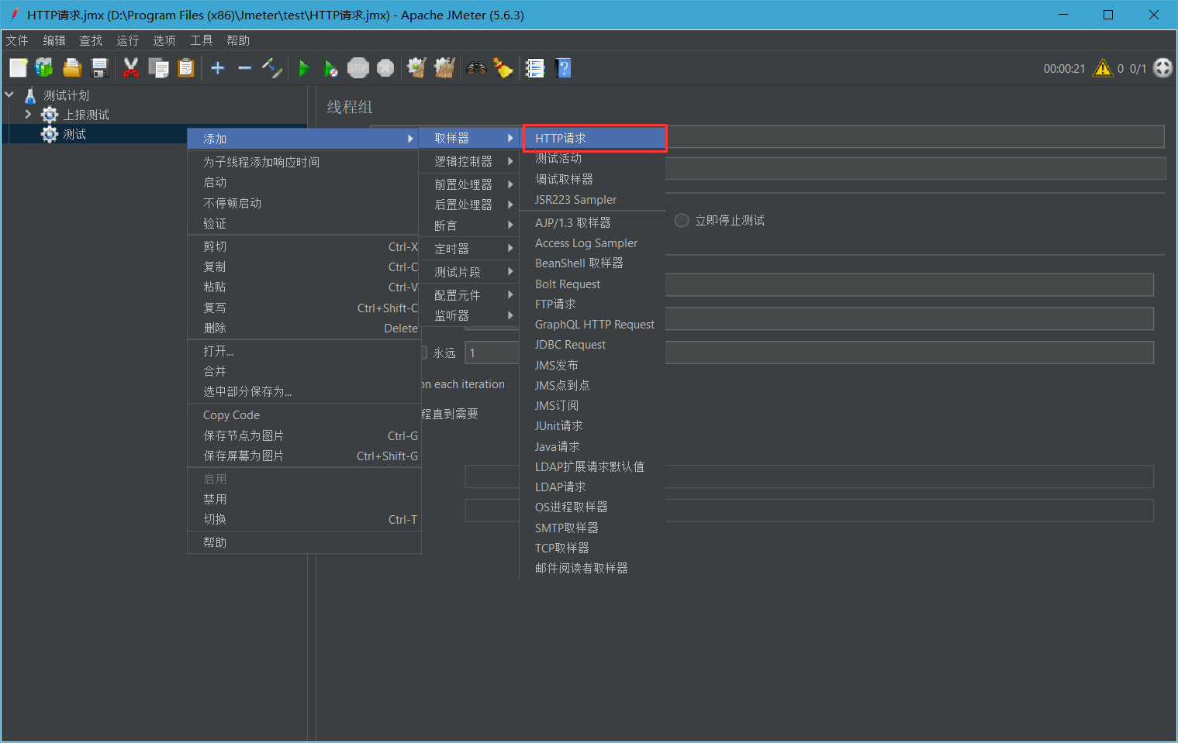The height and width of the screenshot is (743, 1178).
Task: Collapse the 测试计划 root node arrow
Action: tap(9, 95)
